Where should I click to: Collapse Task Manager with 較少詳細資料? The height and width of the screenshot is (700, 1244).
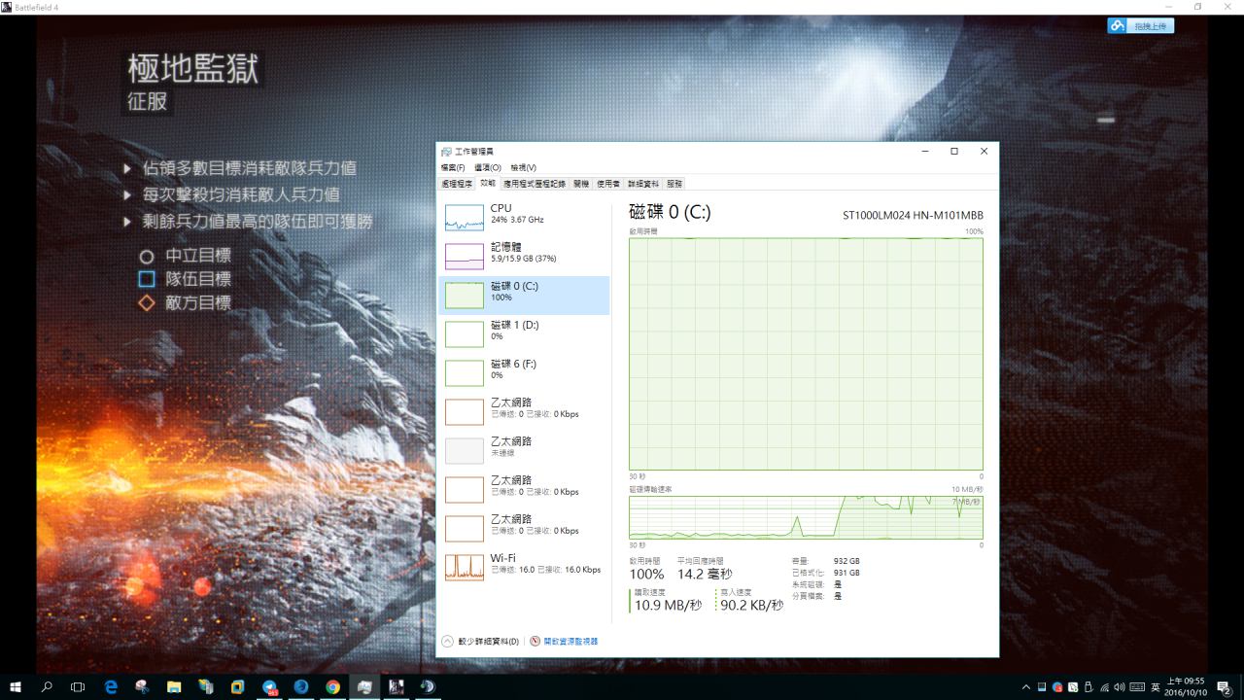[x=480, y=642]
